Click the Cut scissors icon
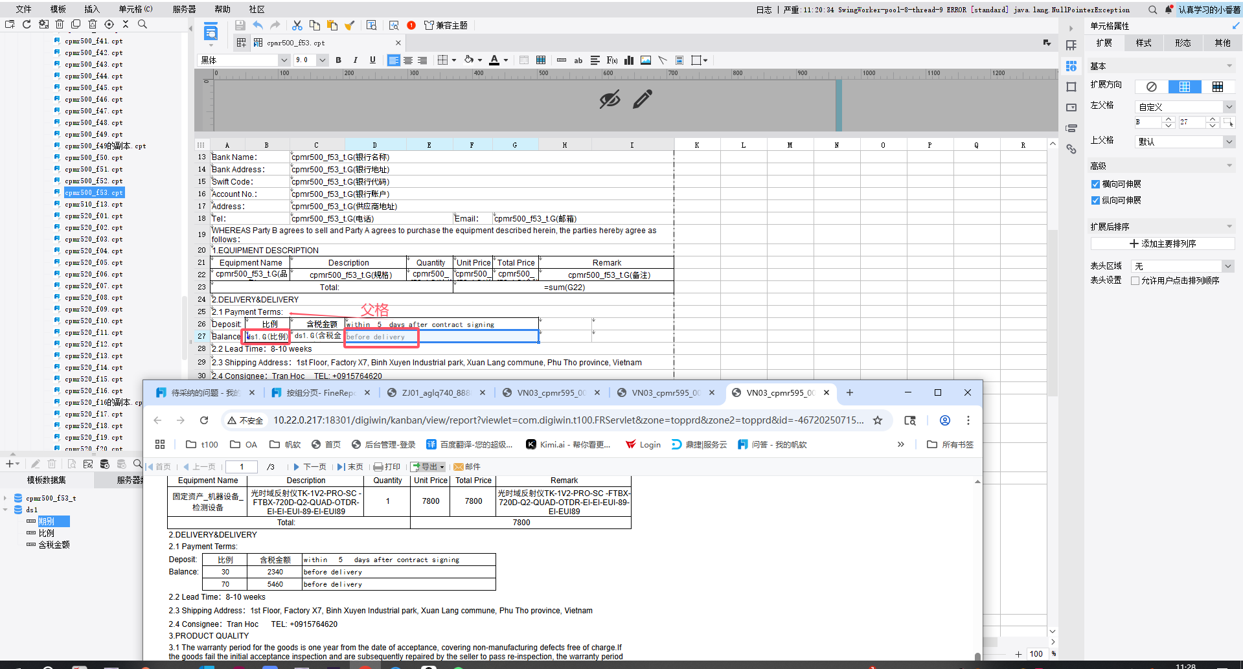This screenshot has width=1243, height=669. [297, 25]
